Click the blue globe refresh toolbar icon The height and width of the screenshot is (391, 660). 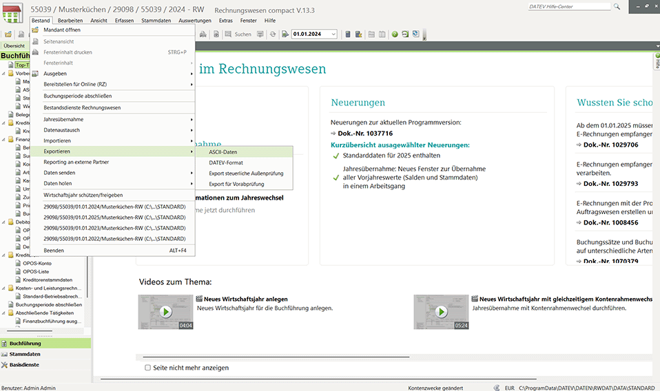coord(416,34)
